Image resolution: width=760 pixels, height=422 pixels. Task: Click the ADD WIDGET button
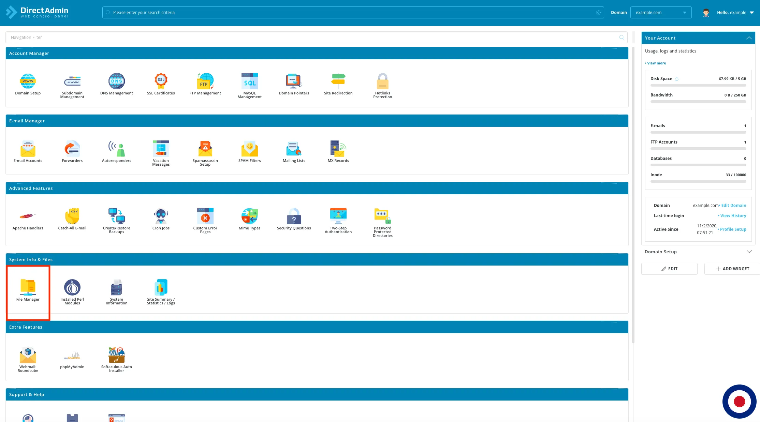coord(732,269)
